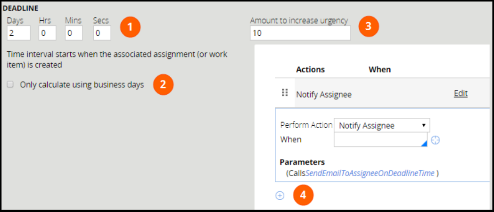Click into the Secs input field
Screen dimensions: 494x212
[x=102, y=33]
